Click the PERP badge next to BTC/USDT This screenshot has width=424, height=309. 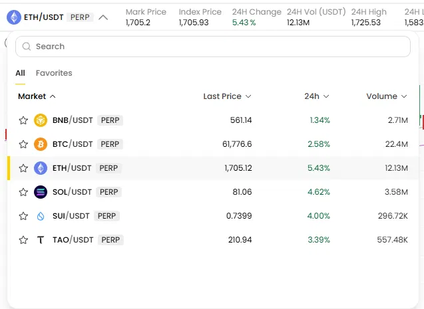coord(110,144)
